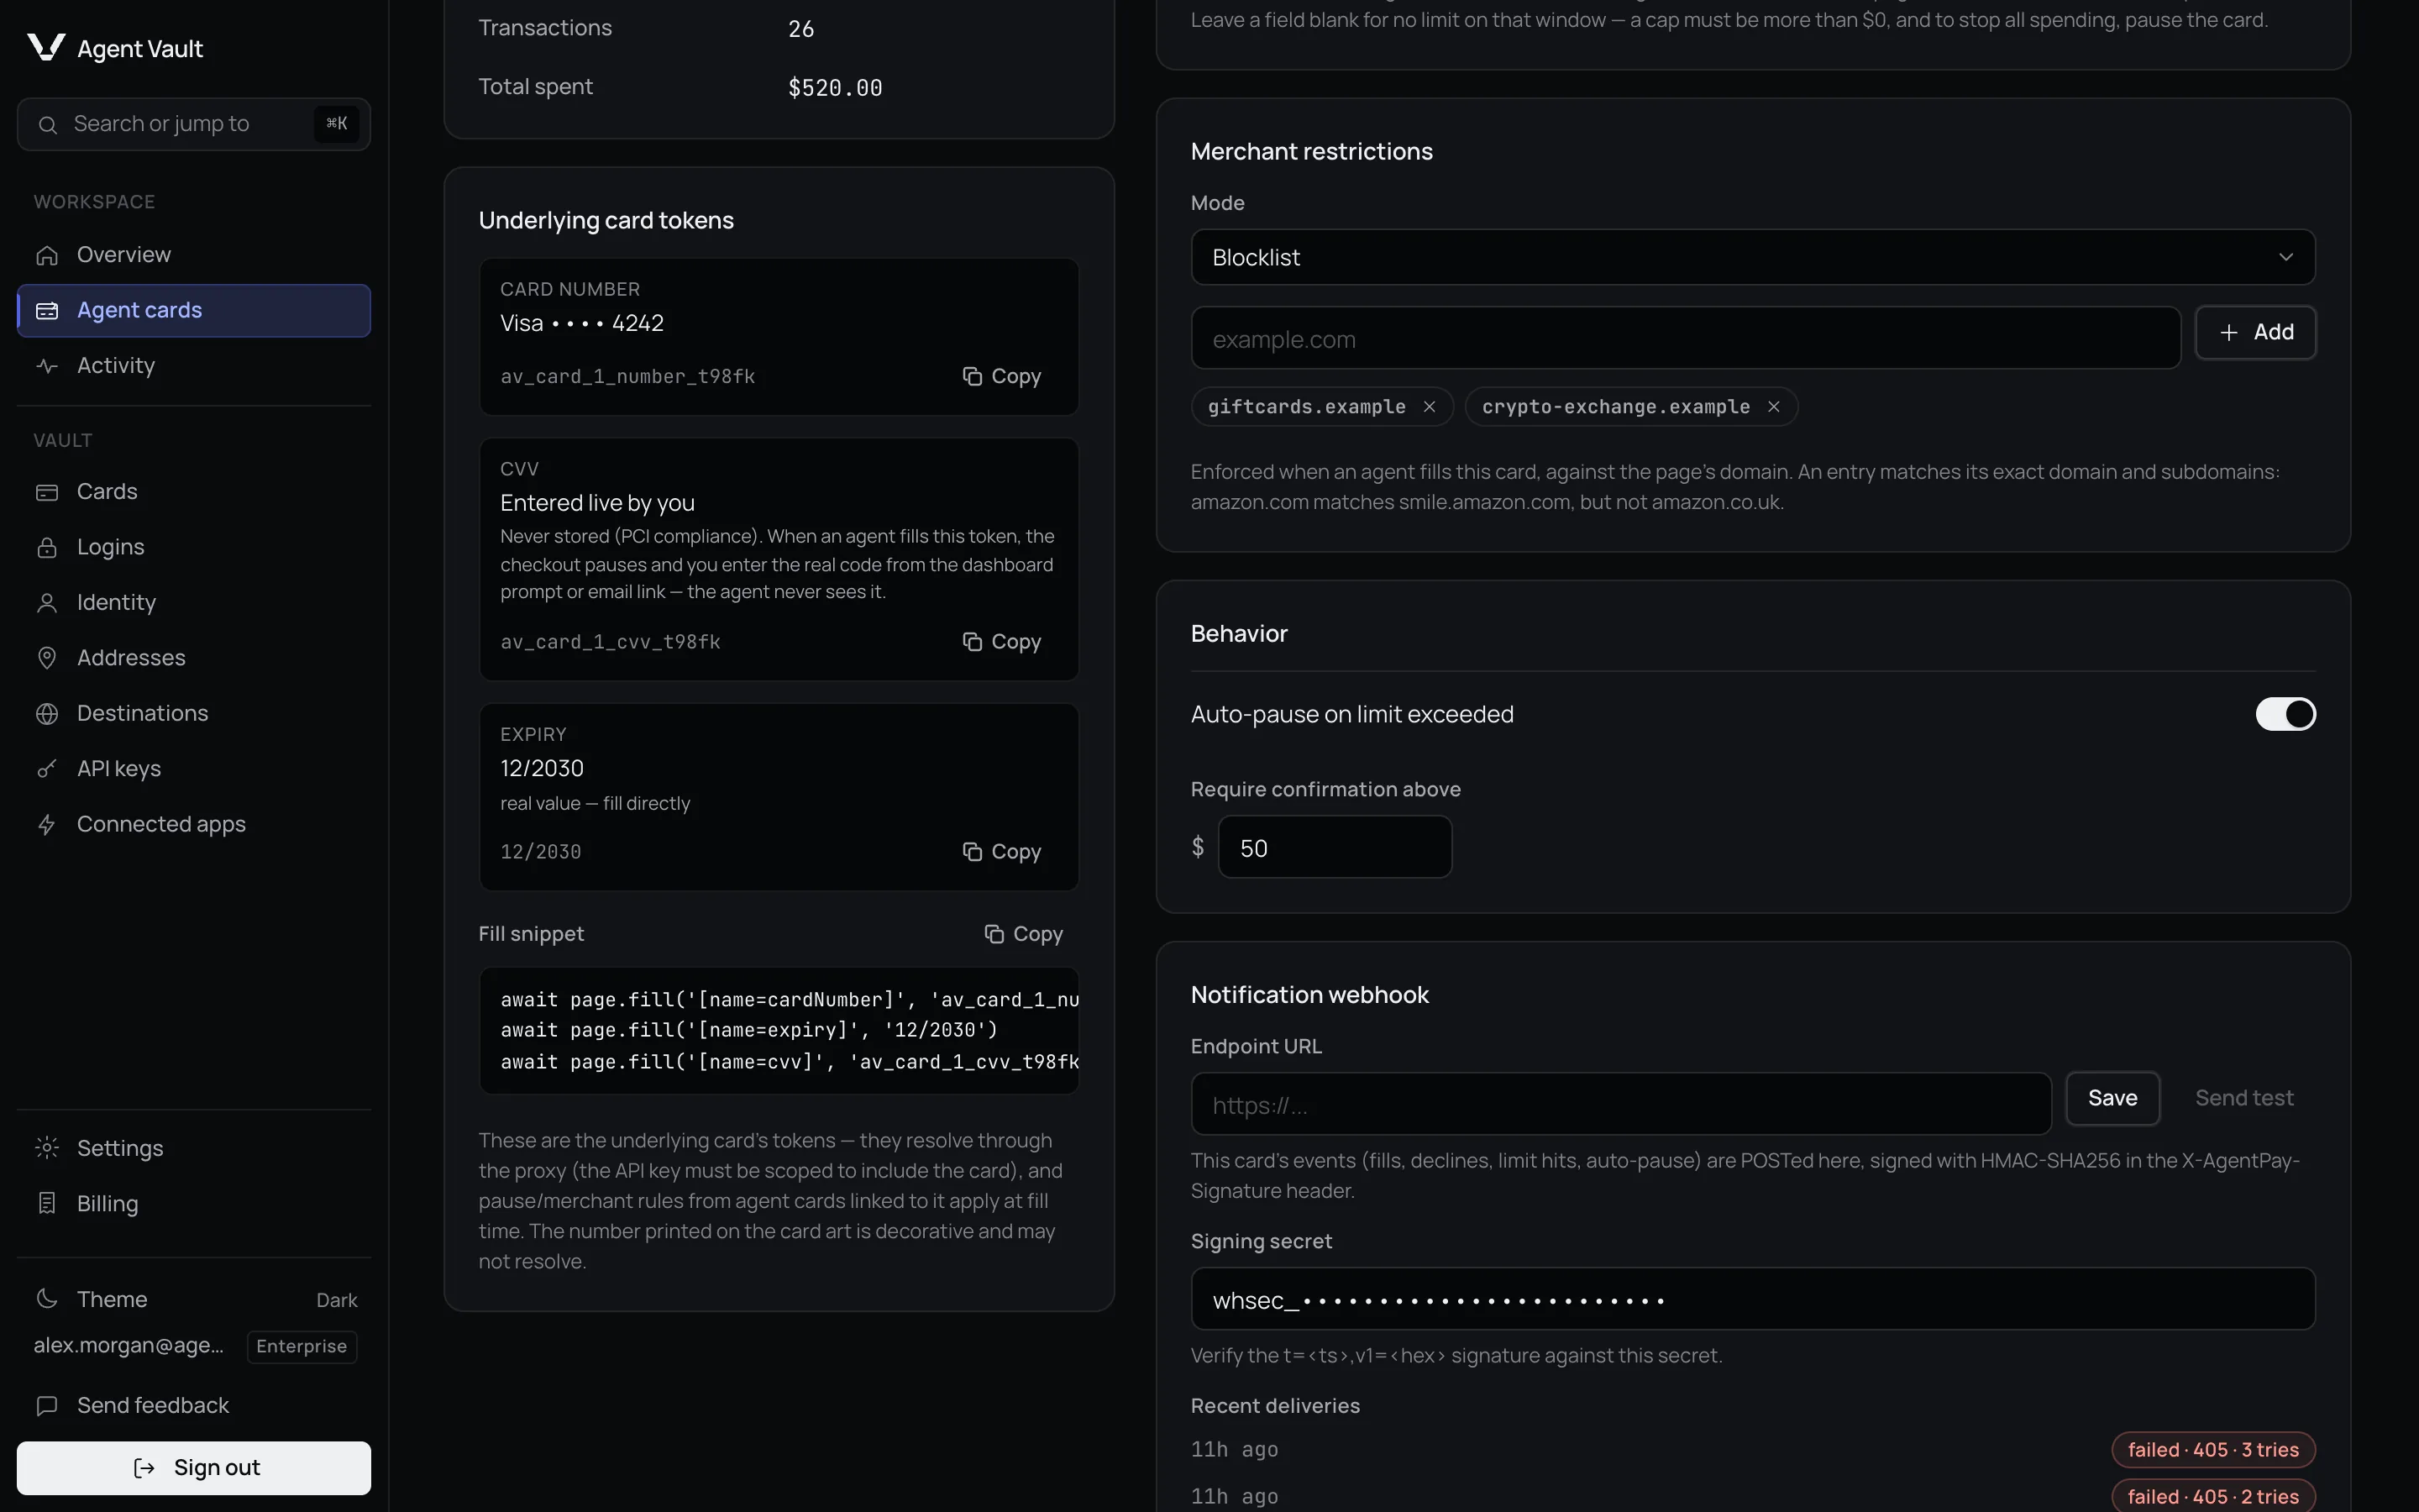Click the API keys key icon
The height and width of the screenshot is (1512, 2419).
pos(47,769)
